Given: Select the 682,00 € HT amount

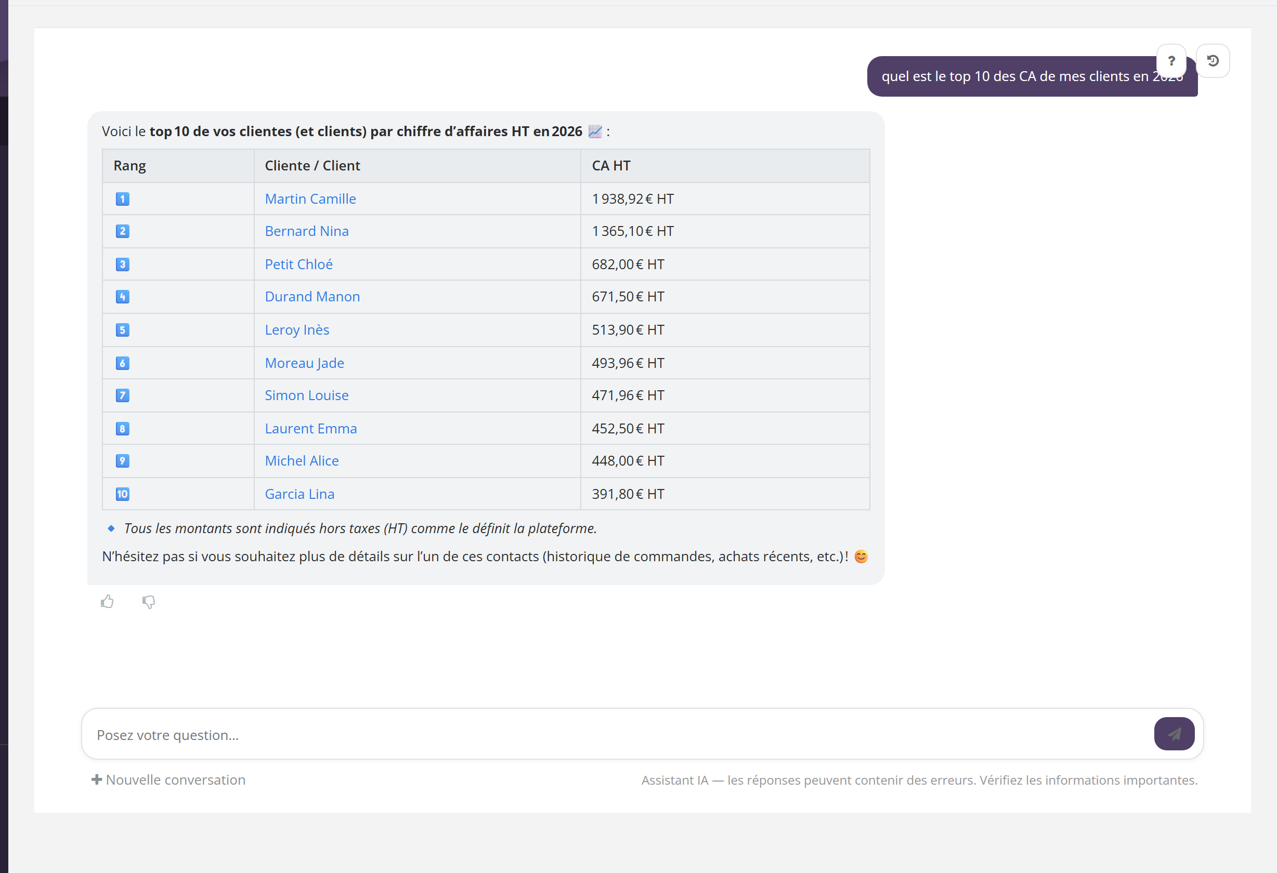Looking at the screenshot, I should (x=628, y=264).
